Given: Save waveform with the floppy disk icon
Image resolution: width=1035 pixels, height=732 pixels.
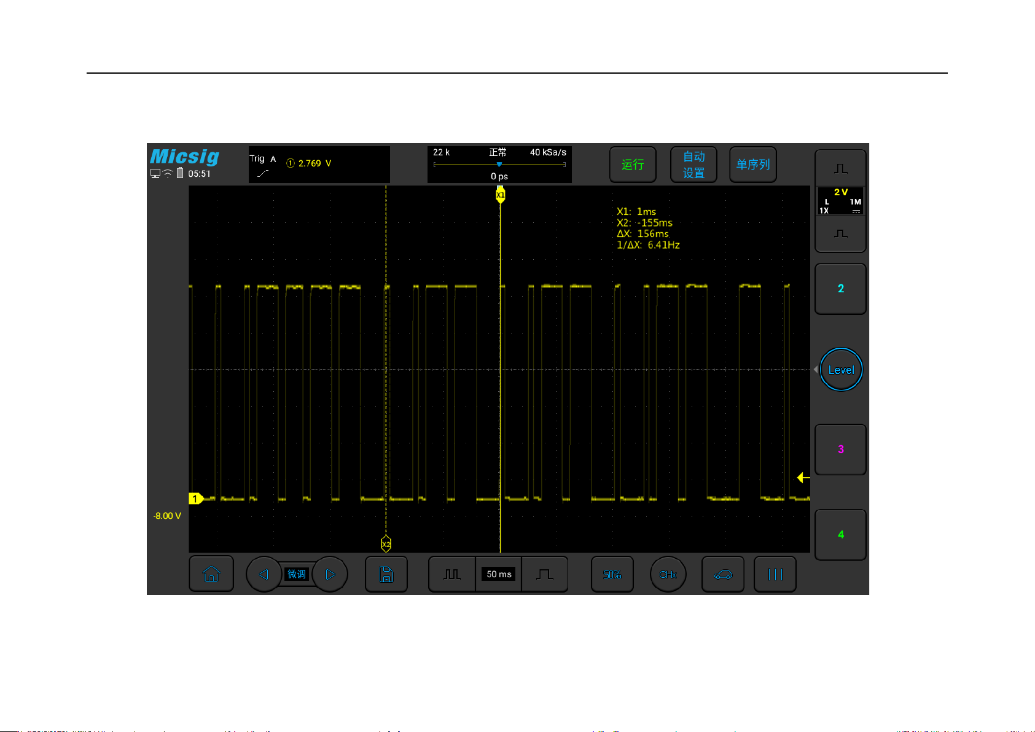Looking at the screenshot, I should pos(386,574).
